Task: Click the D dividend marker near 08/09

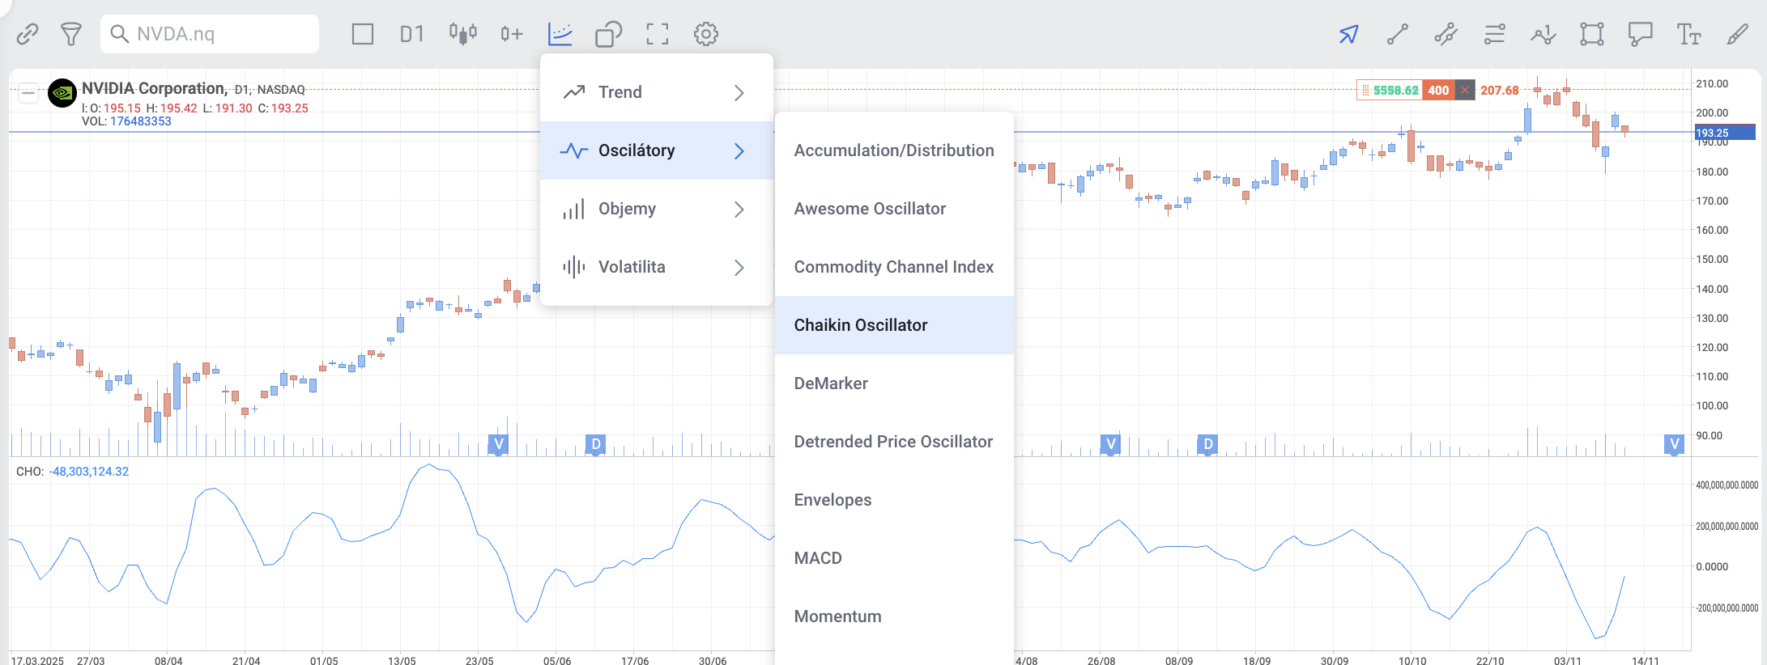Action: [1207, 444]
